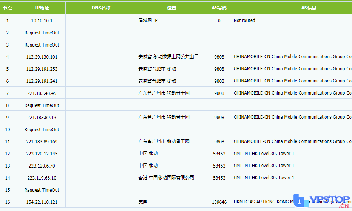Image resolution: width=352 pixels, height=211 pixels.
Task: Click the IP地址 column header
Action: tap(42, 8)
